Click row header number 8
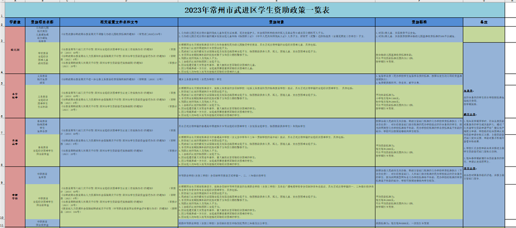Screen dimensions: 516x228 point(3,150)
